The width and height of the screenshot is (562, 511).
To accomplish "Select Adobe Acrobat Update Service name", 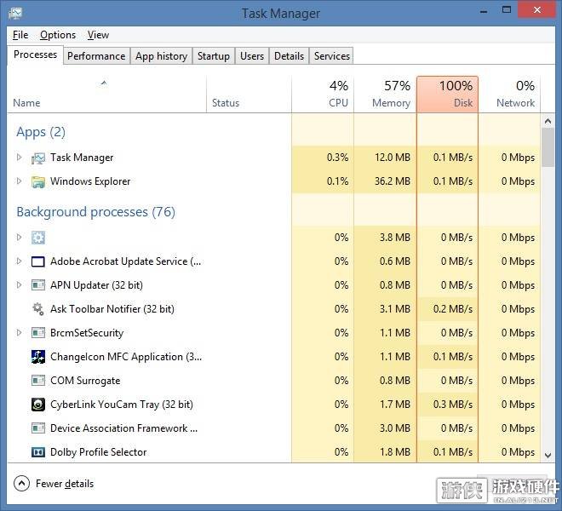I will tap(125, 261).
